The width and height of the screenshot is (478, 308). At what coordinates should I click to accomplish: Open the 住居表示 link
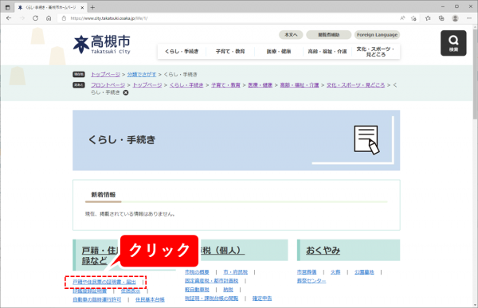pyautogui.click(x=131, y=291)
